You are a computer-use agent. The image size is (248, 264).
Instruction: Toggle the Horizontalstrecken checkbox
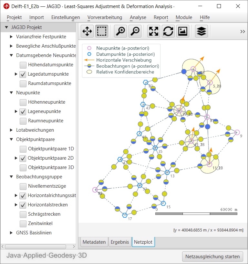[23, 205]
